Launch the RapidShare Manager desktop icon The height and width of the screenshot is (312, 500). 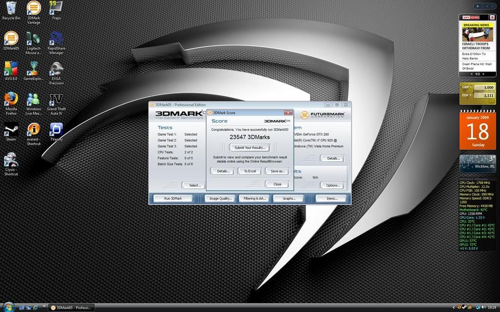[56, 43]
